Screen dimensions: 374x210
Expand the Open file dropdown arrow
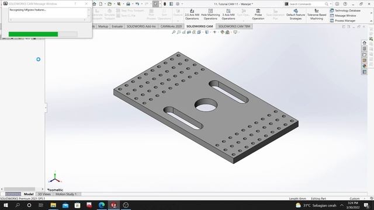pyautogui.click(x=114, y=4)
